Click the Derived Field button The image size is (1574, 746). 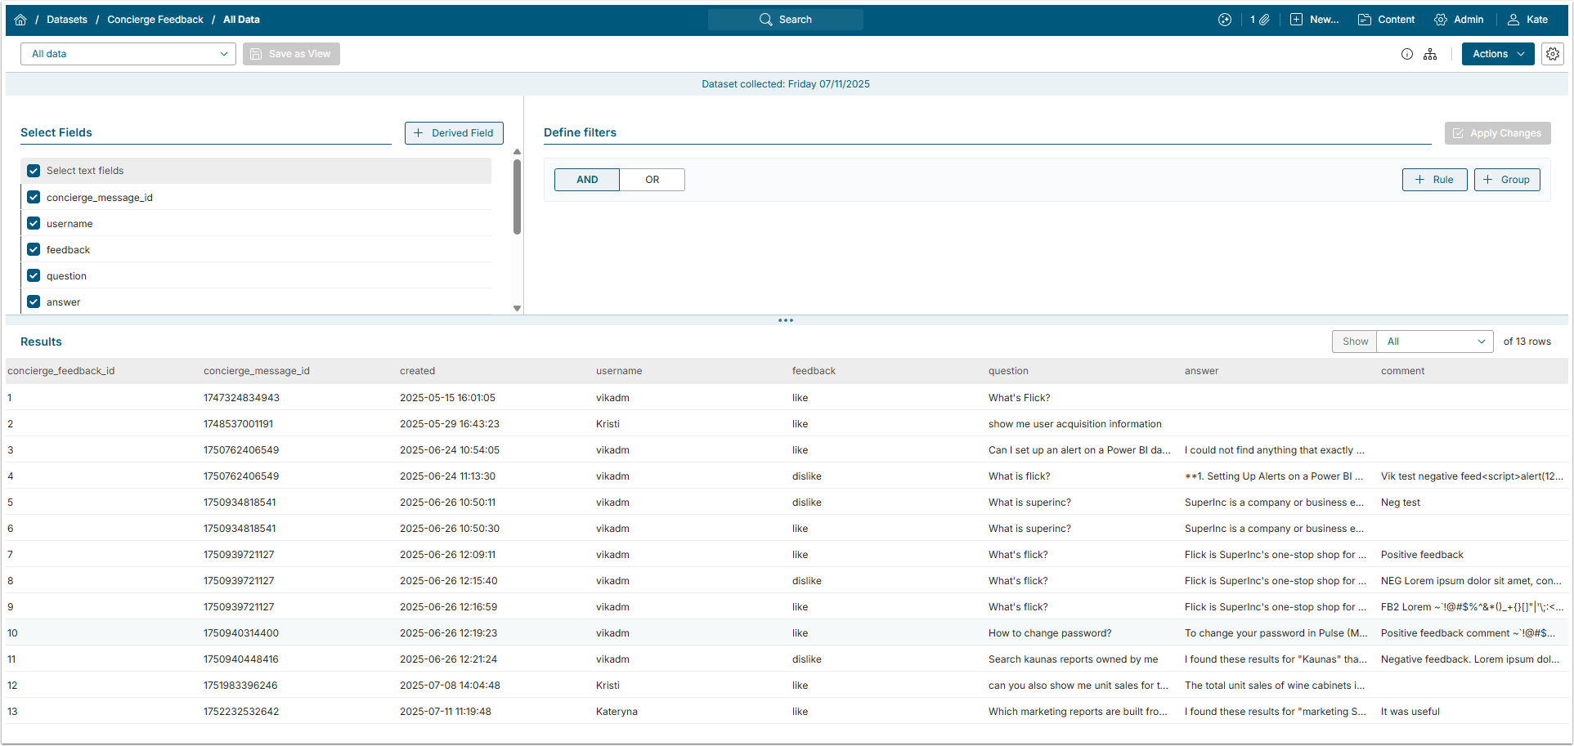pyautogui.click(x=454, y=133)
